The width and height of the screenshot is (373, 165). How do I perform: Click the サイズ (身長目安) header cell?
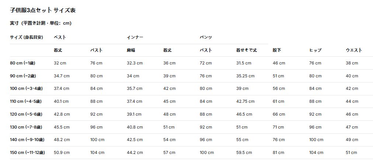point(27,37)
